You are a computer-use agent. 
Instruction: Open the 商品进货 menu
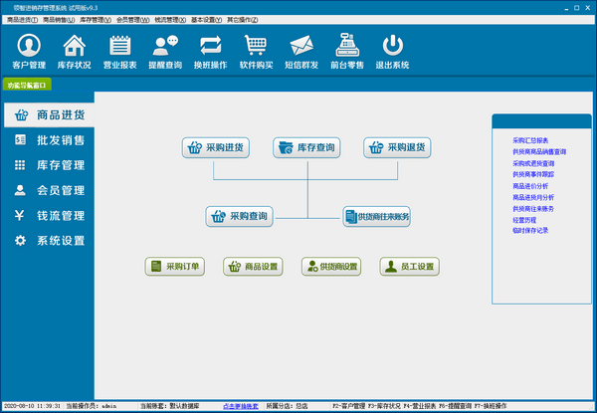[21, 19]
